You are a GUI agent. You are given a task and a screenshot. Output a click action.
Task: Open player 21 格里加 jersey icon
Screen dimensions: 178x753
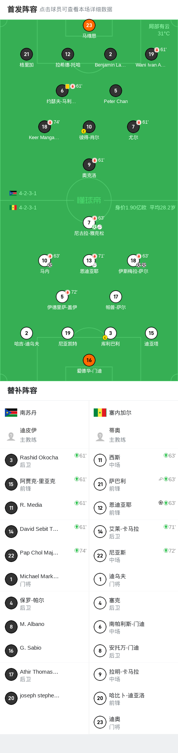[27, 54]
